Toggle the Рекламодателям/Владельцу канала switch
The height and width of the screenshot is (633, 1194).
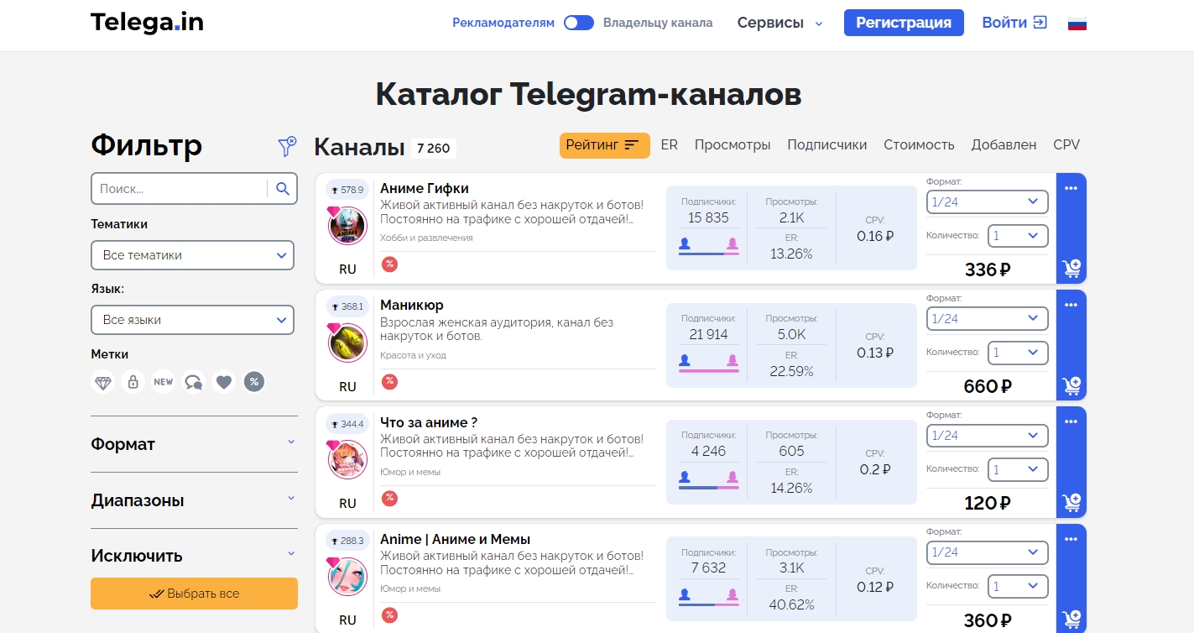[578, 23]
